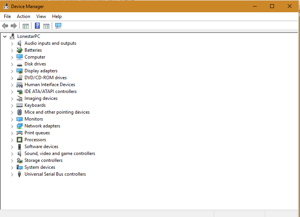Select the Print queues label
This screenshot has width=300, height=217.
click(x=37, y=133)
